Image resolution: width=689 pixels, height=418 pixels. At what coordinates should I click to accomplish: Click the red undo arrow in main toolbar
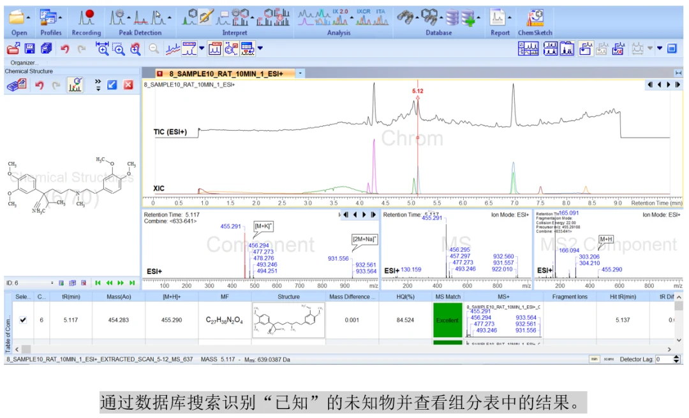pos(65,48)
